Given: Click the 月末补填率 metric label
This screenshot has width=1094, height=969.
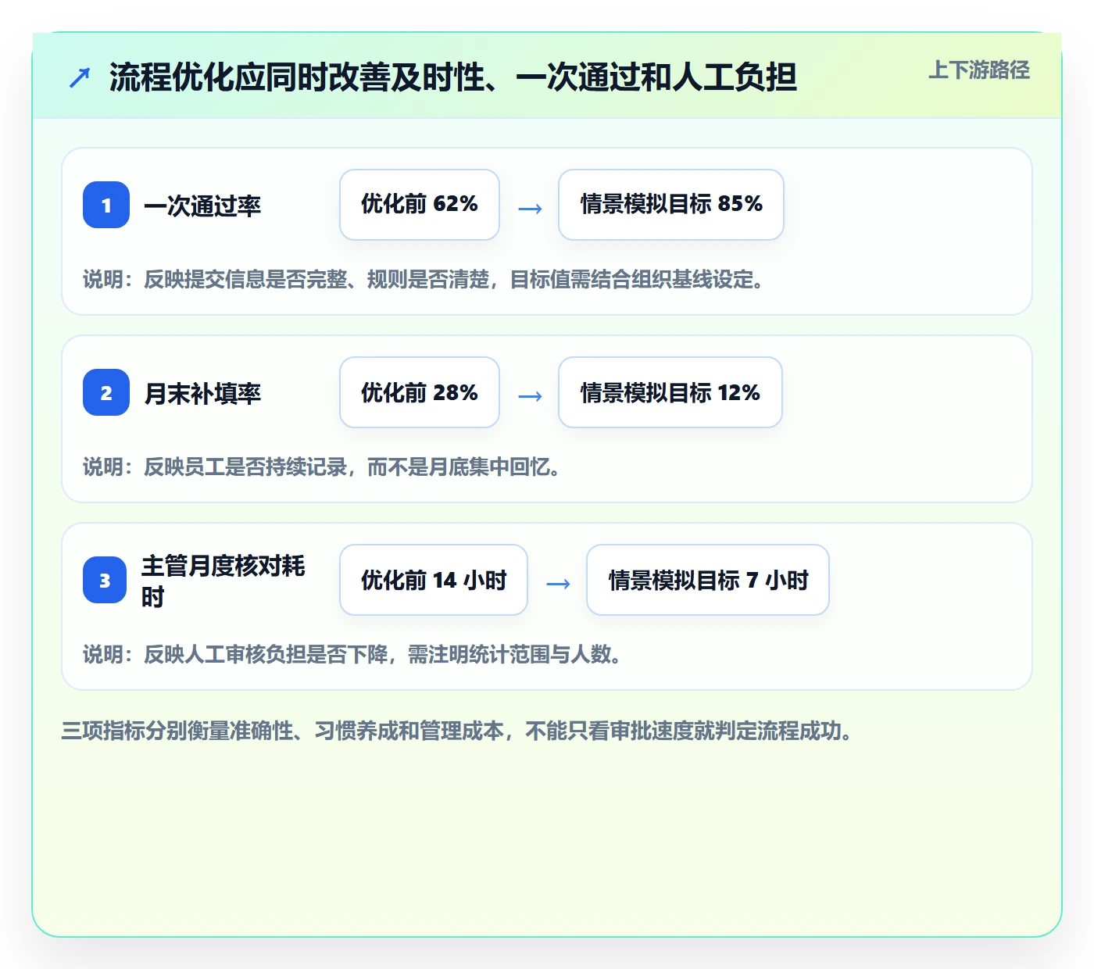Looking at the screenshot, I should point(202,393).
